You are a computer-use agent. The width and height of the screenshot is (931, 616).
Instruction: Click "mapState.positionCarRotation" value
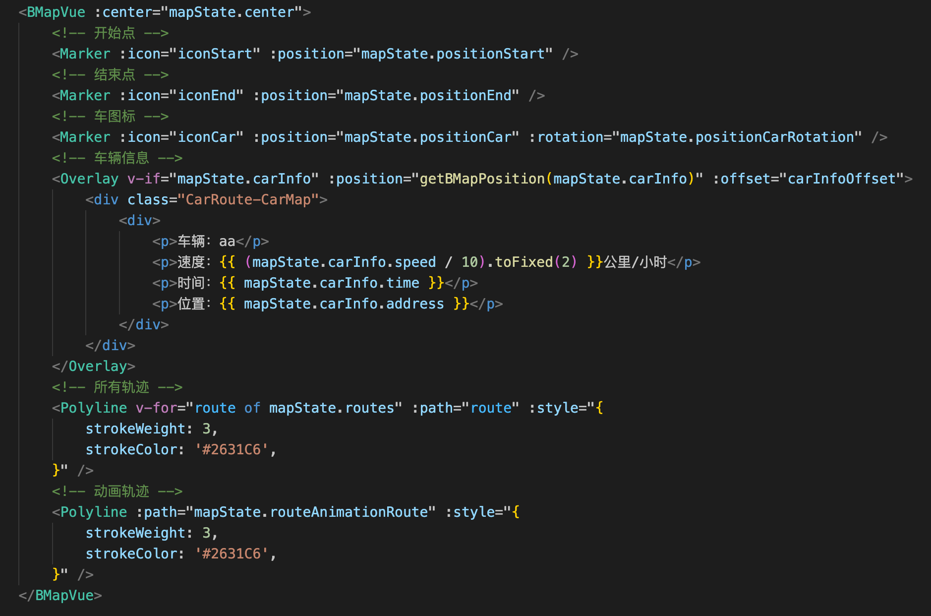(737, 137)
